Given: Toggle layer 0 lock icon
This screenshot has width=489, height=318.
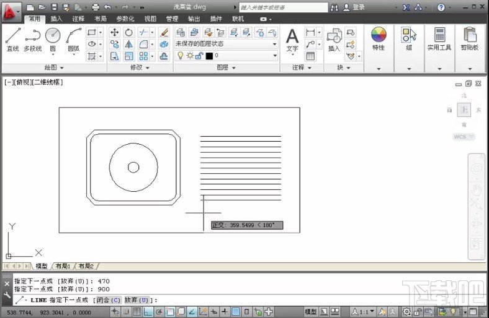Looking at the screenshot, I should click(200, 56).
